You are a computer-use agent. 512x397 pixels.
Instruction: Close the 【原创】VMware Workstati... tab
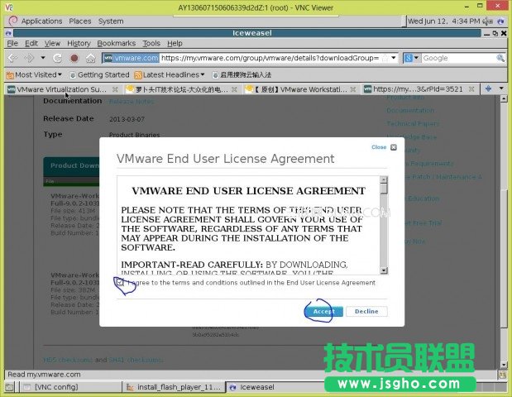click(x=353, y=89)
